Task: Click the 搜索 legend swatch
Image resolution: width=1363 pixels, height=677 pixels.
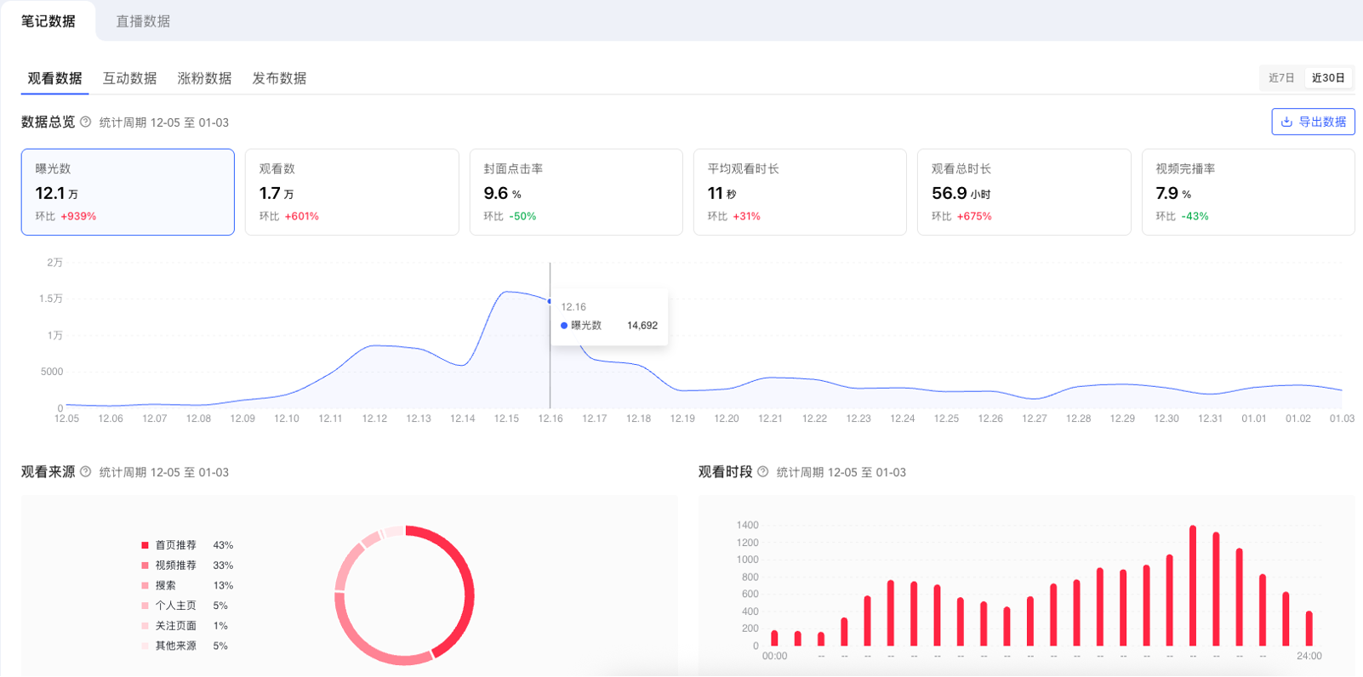Action: click(x=145, y=585)
